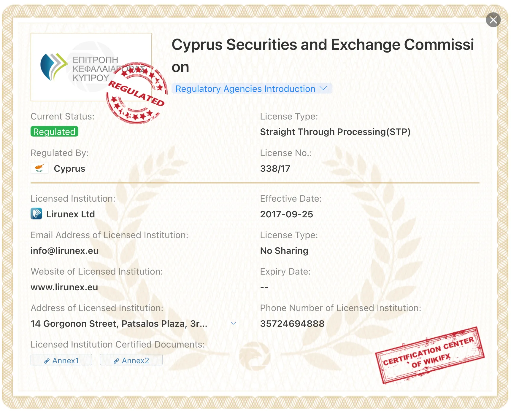Expand the truncated institution address chevron
Image resolution: width=511 pixels, height=411 pixels.
pyautogui.click(x=234, y=323)
